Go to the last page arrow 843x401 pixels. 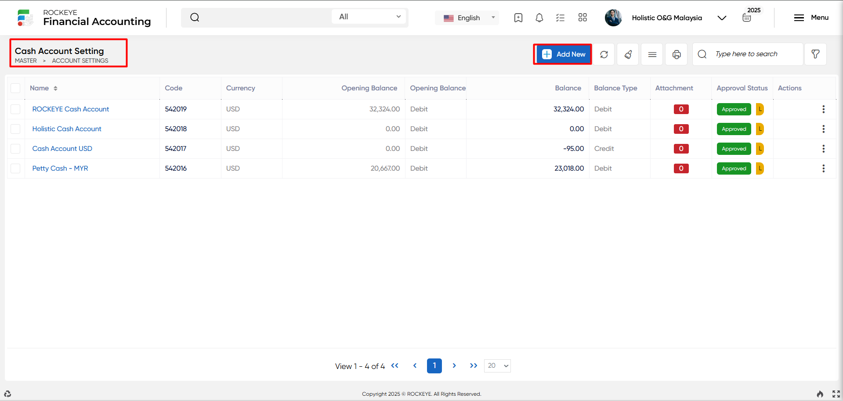[474, 365]
